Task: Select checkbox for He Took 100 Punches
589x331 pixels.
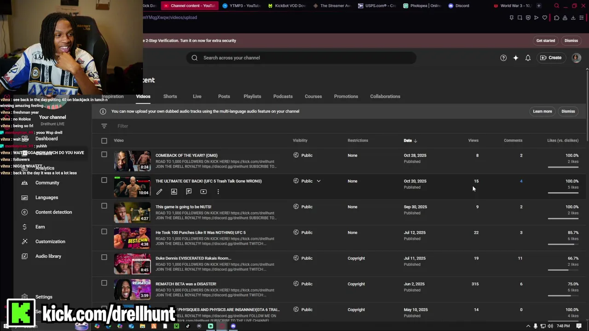Action: click(104, 232)
